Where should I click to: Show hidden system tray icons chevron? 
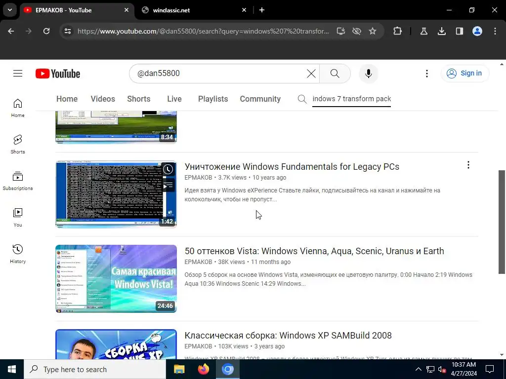coord(418,369)
